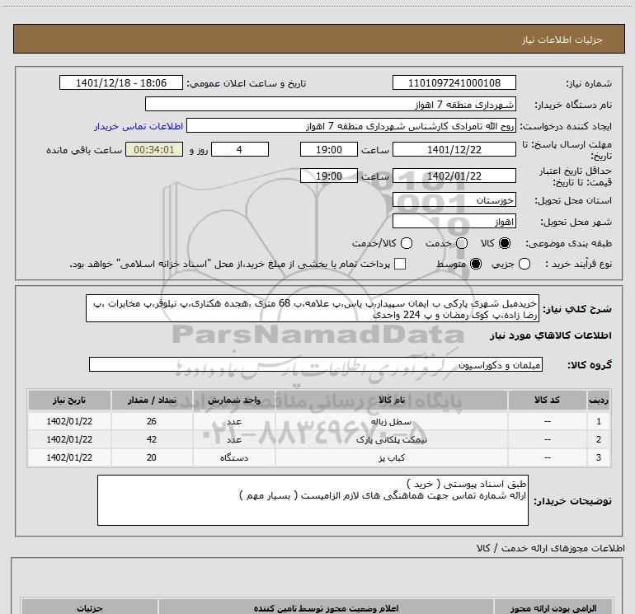The width and height of the screenshot is (635, 614).
Task: Click the گروه کالا field مبلمان و دکوراسیون
Action: (316, 365)
